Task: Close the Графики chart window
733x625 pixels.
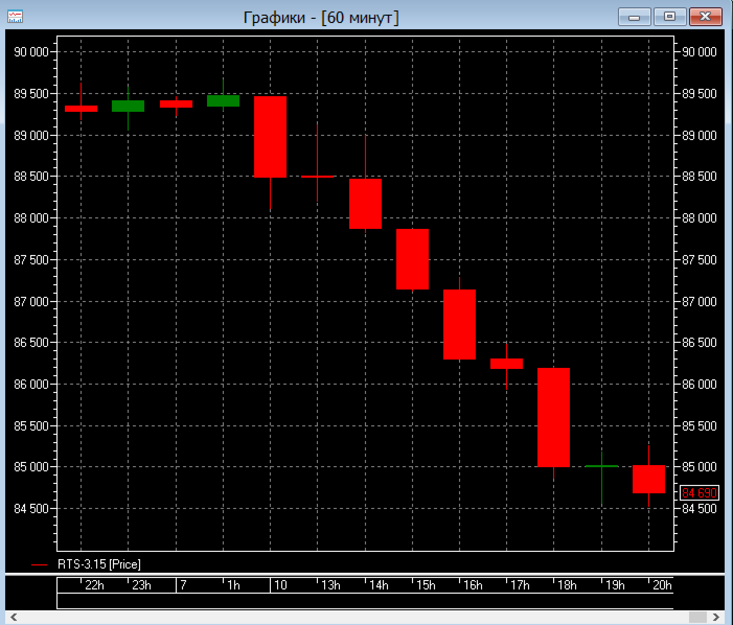Action: click(705, 17)
